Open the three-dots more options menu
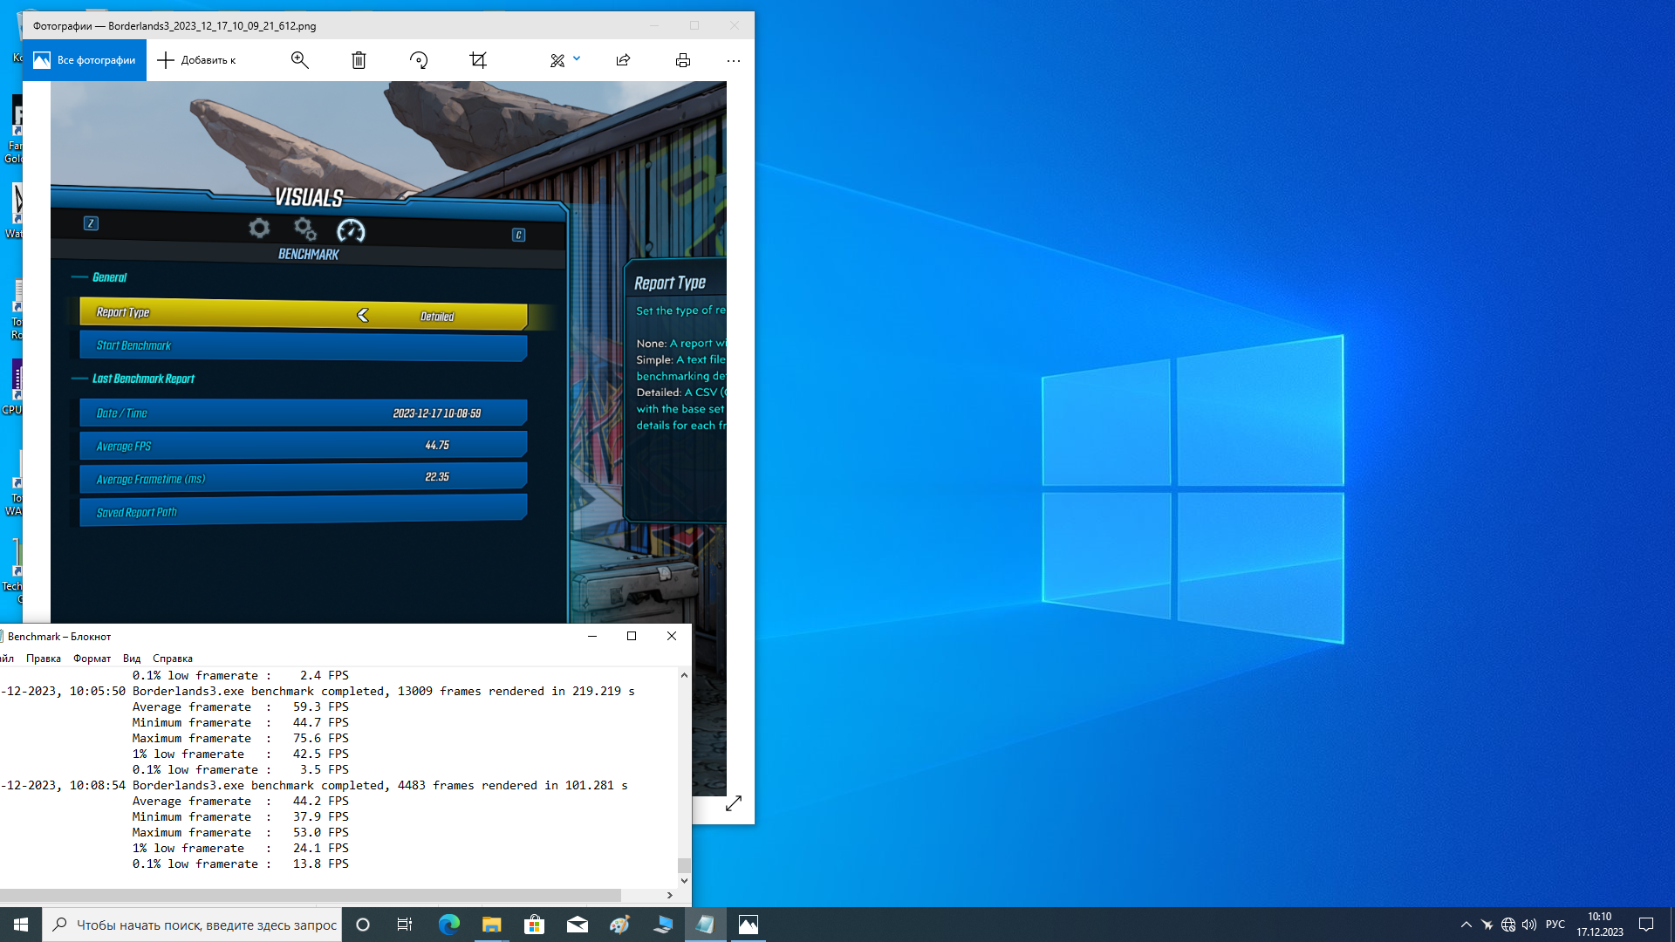 coord(734,60)
